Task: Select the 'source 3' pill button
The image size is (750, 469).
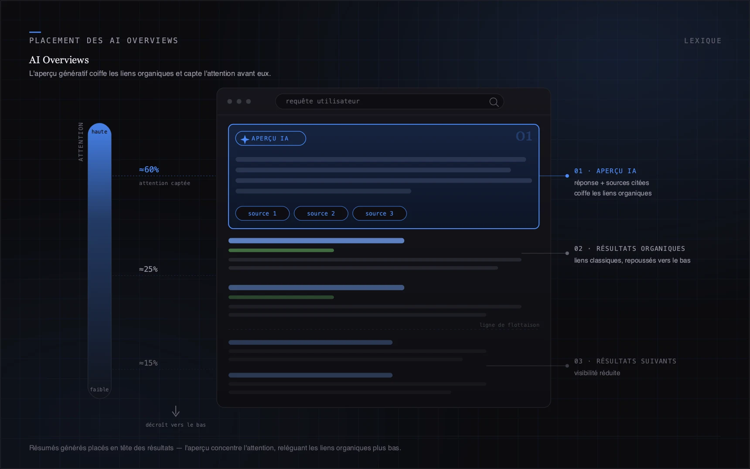Action: [x=379, y=213]
